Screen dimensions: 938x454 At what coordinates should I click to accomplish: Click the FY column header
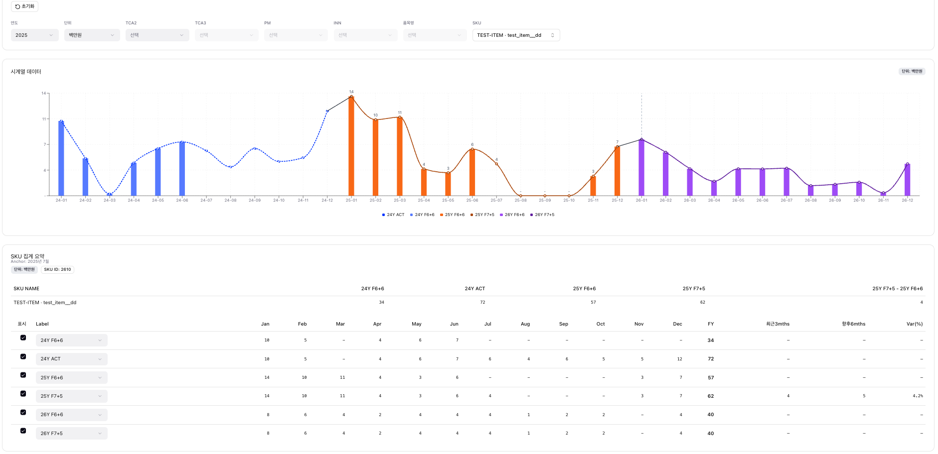pos(710,324)
